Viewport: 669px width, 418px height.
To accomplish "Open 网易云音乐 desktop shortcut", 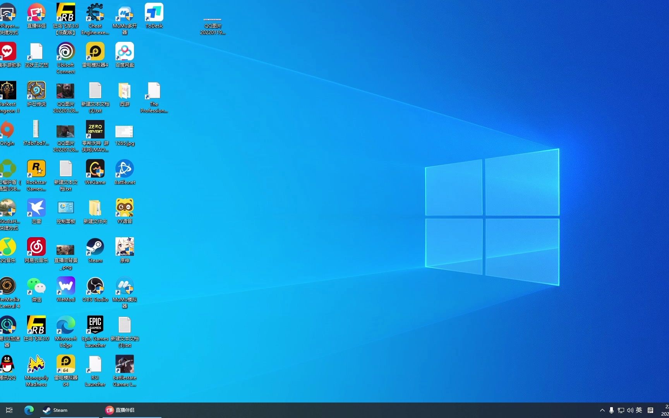I will pos(36,250).
